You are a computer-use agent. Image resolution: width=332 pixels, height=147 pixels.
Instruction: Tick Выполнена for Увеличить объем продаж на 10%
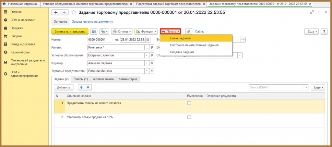(189, 117)
